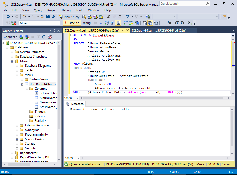
Task: Stop the activity monitor script icon in Object Explorer
Action: (x=50, y=37)
